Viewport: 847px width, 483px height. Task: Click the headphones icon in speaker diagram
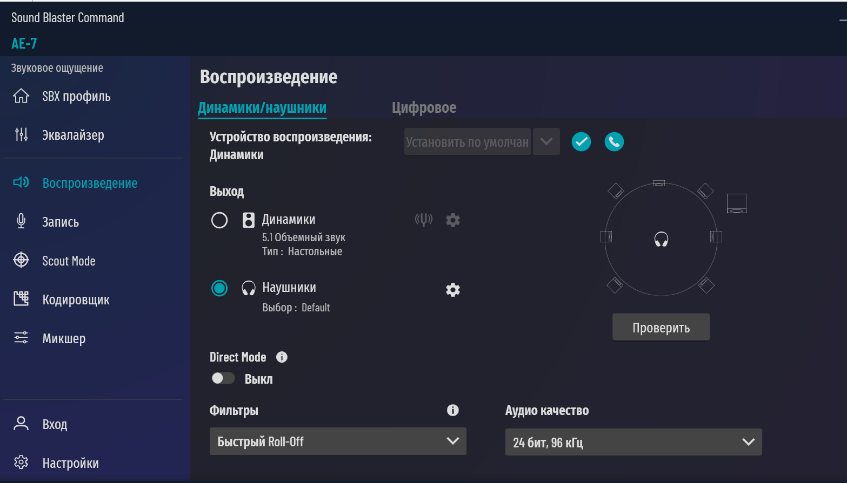pos(661,239)
